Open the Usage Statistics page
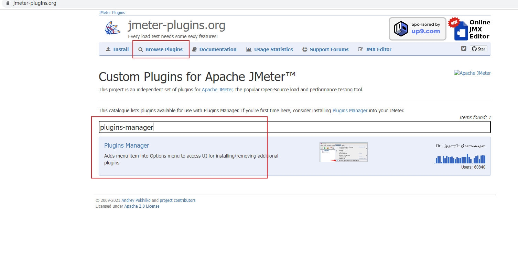The image size is (518, 265). click(x=269, y=49)
